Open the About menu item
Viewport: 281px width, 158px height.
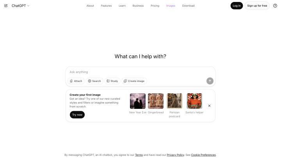coord(90,6)
